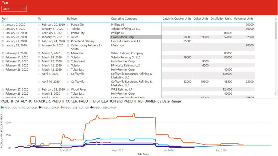Collapse the February 20, 2020 To entry
Screen dimensions: 278x156
pos(39,25)
